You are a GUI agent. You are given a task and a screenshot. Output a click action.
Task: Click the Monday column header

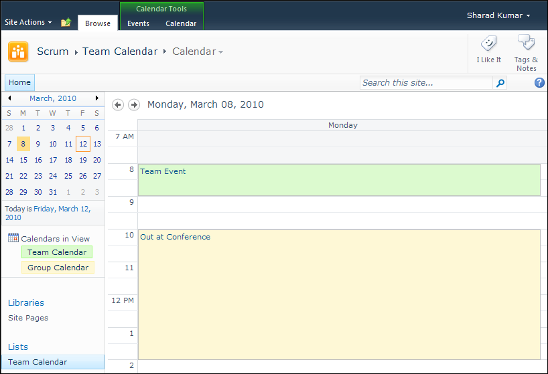(342, 125)
